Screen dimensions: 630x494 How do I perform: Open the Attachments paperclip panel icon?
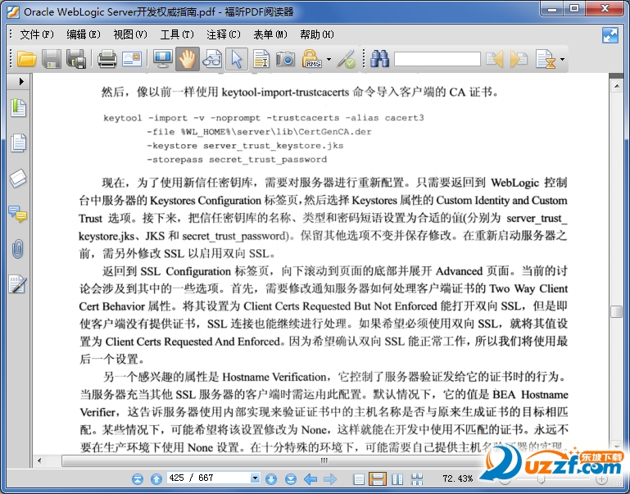[18, 249]
